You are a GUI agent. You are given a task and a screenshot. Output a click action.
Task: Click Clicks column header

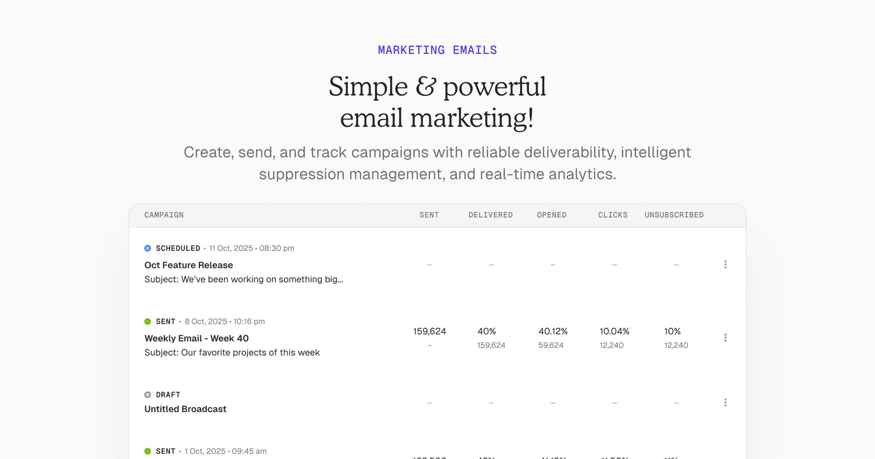point(613,215)
